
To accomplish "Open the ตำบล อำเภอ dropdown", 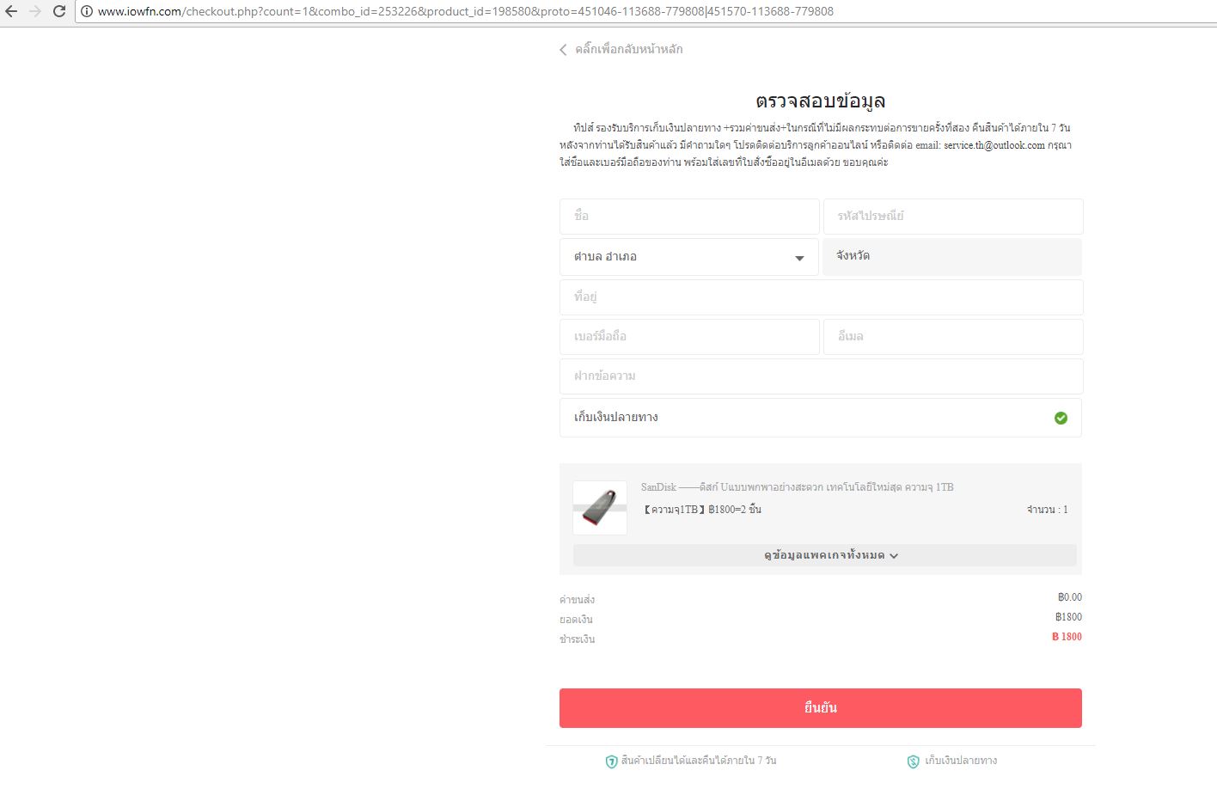I will click(688, 257).
